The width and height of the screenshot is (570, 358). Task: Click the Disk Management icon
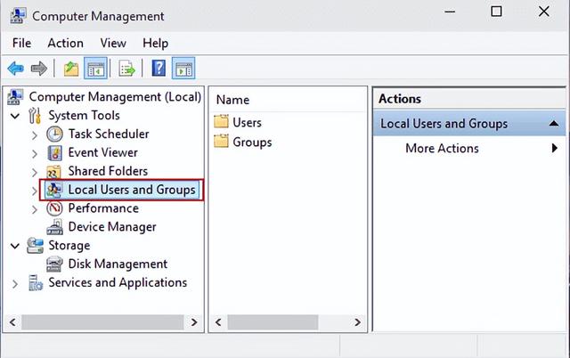[x=54, y=264]
